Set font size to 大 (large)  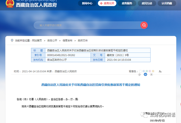(x=151, y=75)
